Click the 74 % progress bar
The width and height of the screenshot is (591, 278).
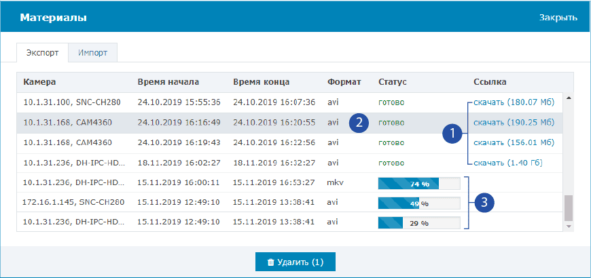tap(419, 184)
